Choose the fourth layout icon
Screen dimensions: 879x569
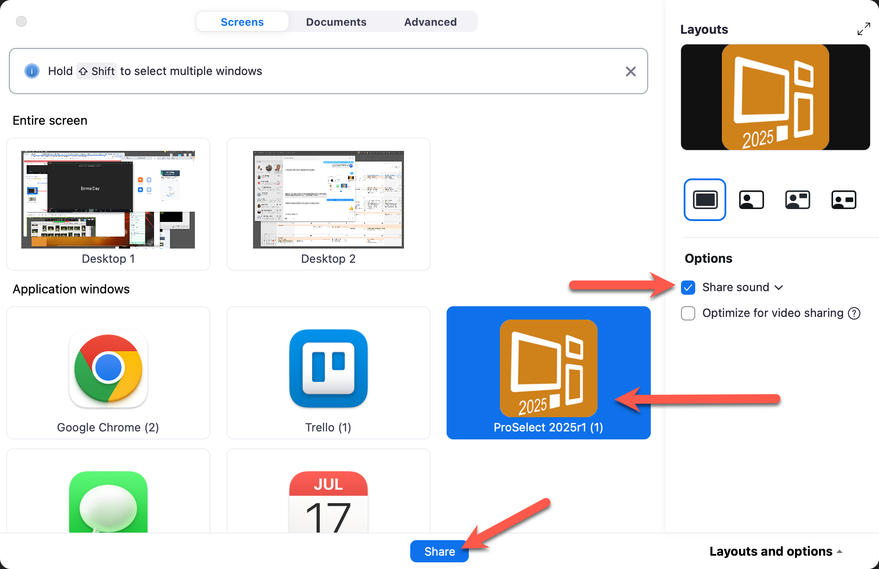tap(843, 200)
